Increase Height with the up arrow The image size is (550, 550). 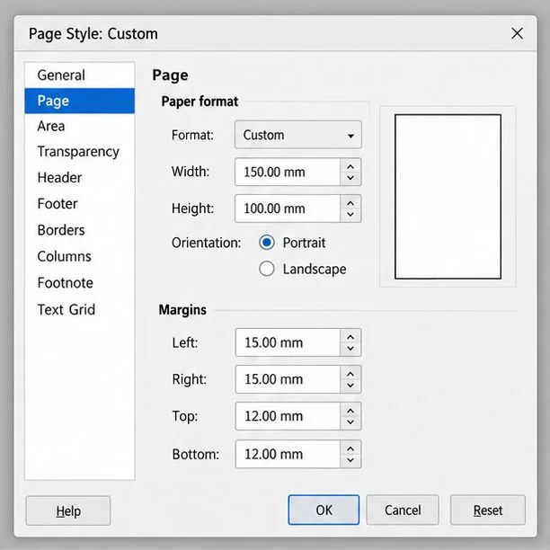pyautogui.click(x=350, y=203)
